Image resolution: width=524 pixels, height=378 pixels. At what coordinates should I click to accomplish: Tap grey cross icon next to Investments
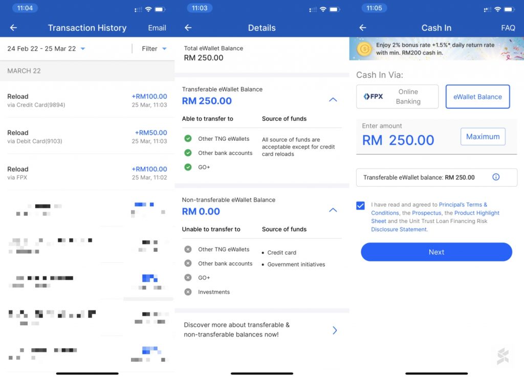(x=188, y=292)
